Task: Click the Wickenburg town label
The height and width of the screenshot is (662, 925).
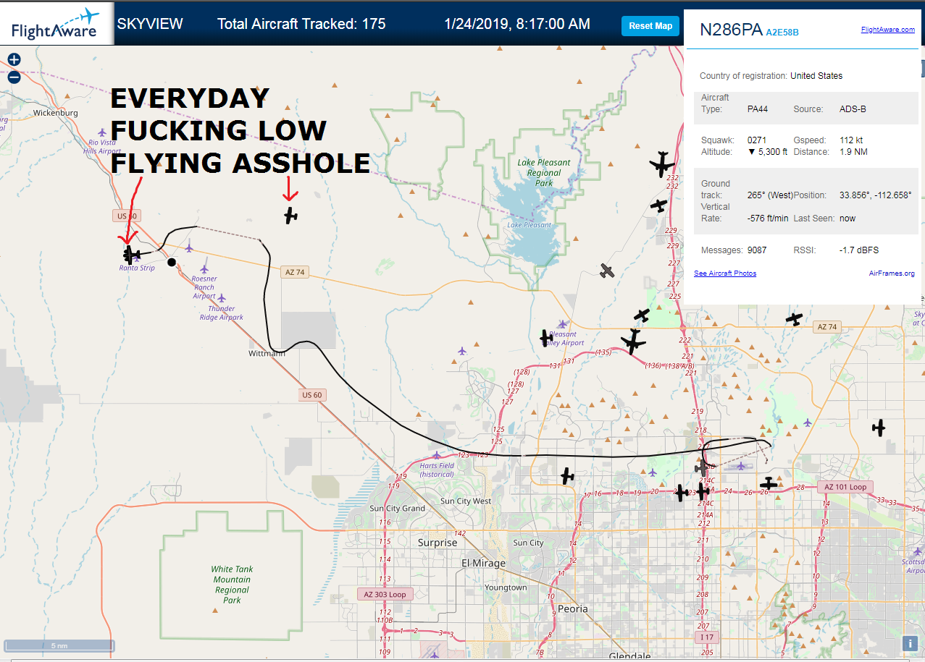Action: (x=55, y=114)
